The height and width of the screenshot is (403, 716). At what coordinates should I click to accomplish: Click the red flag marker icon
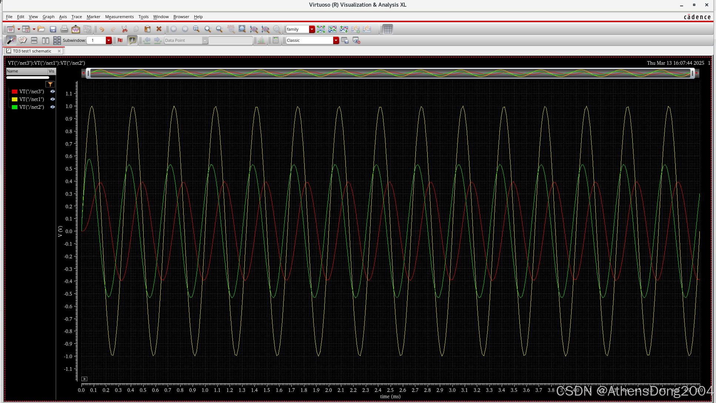120,40
